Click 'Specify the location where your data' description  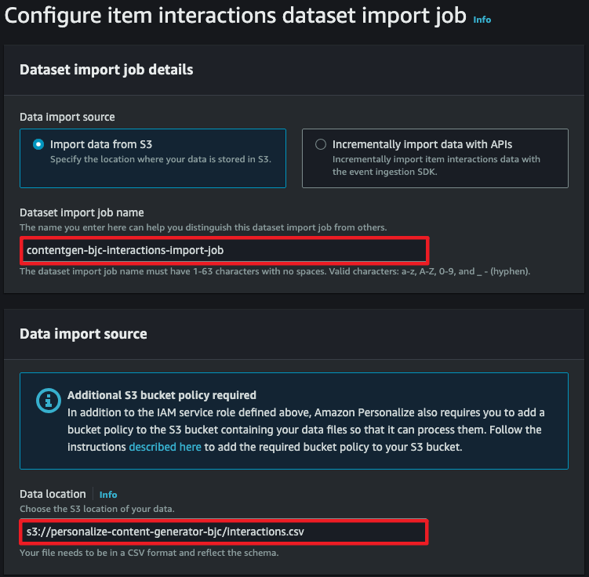click(x=161, y=159)
